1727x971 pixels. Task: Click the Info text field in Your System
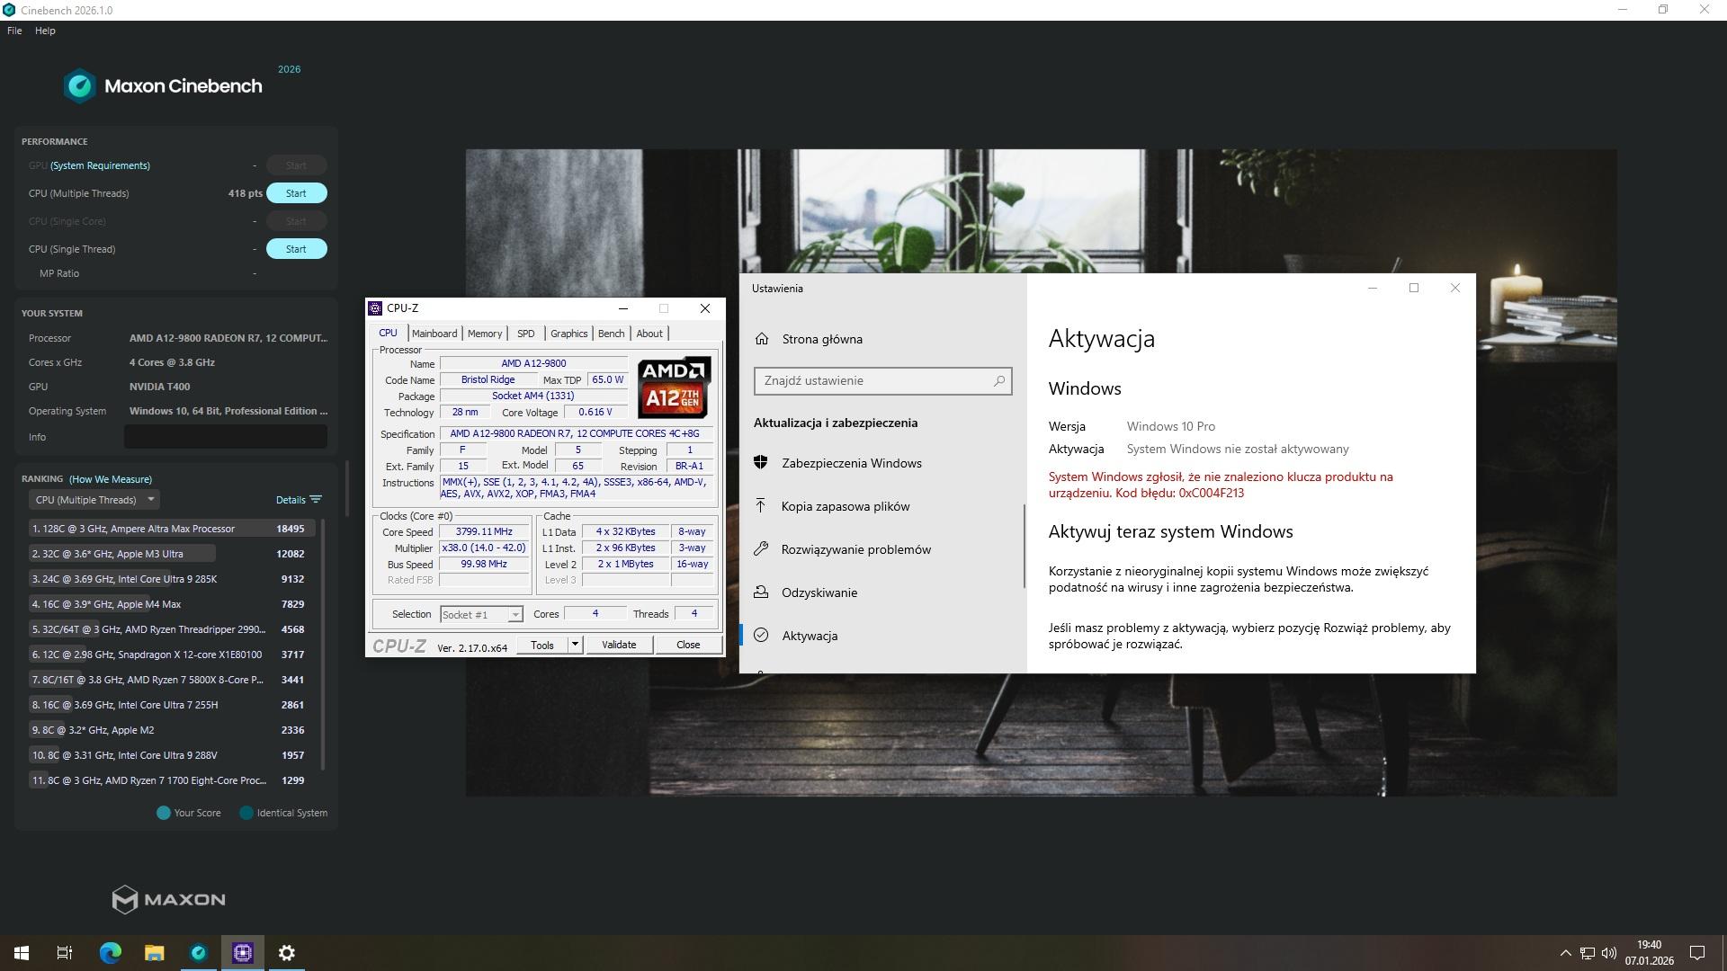[225, 437]
